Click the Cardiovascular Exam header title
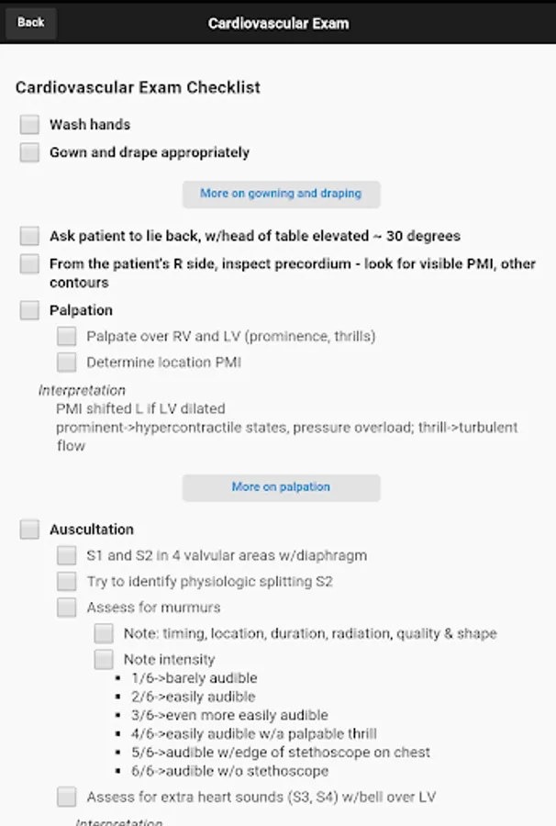The width and height of the screenshot is (556, 826). (x=278, y=23)
